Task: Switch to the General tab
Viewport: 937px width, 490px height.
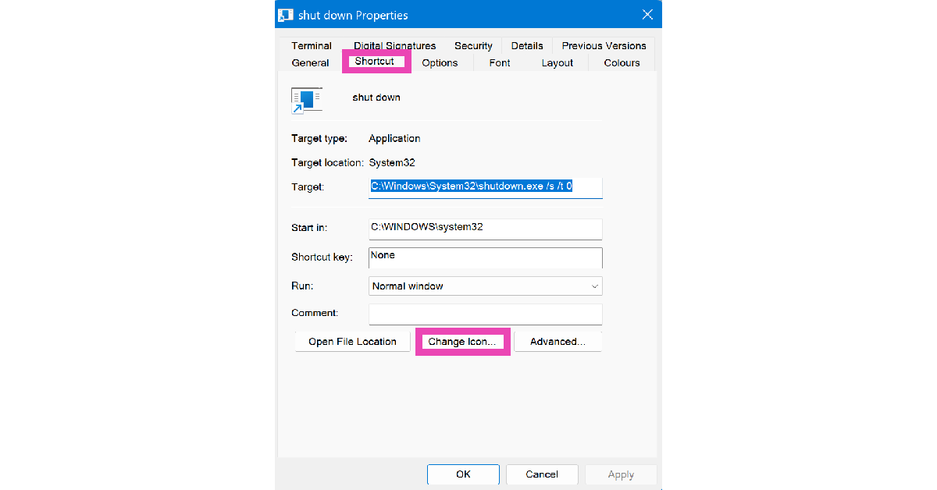Action: (x=310, y=63)
